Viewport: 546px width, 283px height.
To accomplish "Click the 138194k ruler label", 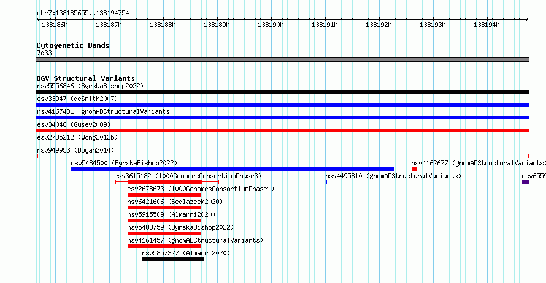I will (486, 25).
